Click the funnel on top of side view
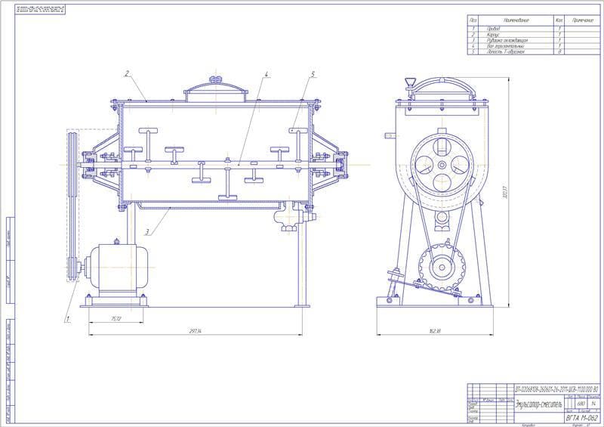This screenshot has height=427, width=604. tap(411, 85)
